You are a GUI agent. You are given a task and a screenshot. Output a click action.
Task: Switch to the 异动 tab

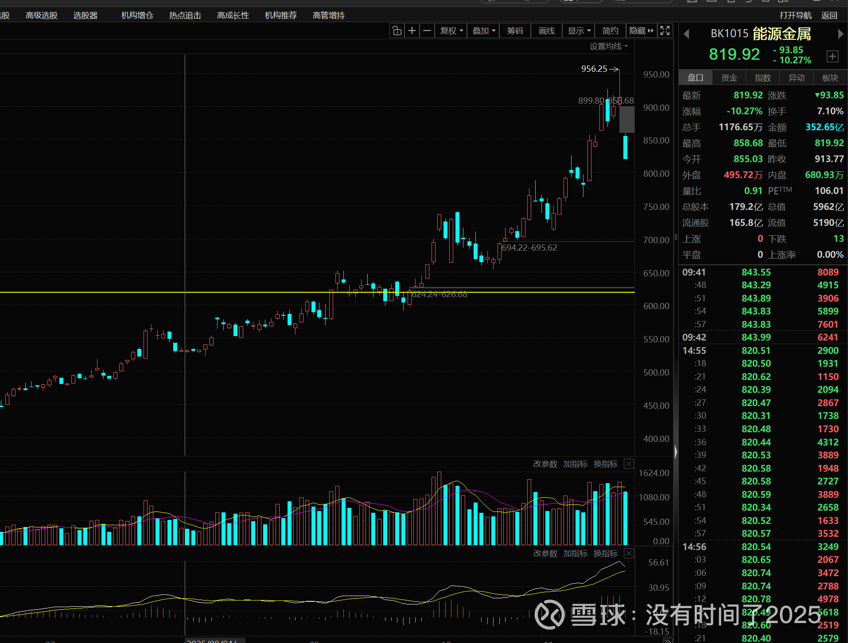[797, 78]
